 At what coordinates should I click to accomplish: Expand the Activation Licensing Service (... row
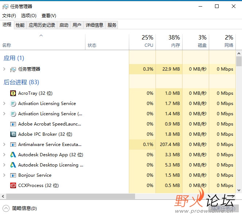pos(4,113)
